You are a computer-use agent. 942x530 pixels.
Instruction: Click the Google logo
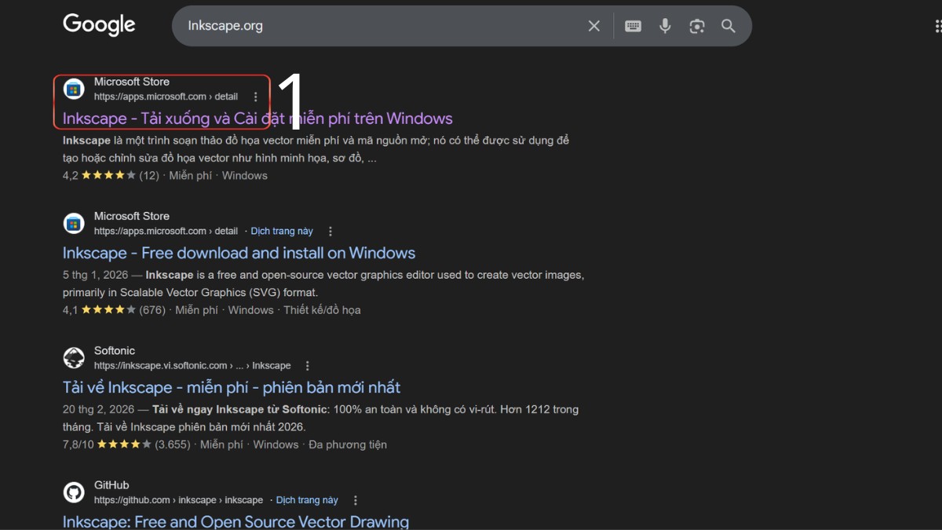[x=99, y=24]
